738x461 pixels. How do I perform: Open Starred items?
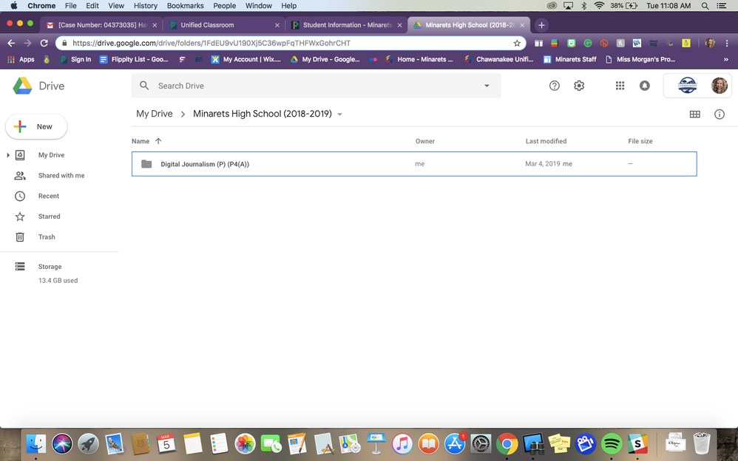(x=49, y=216)
